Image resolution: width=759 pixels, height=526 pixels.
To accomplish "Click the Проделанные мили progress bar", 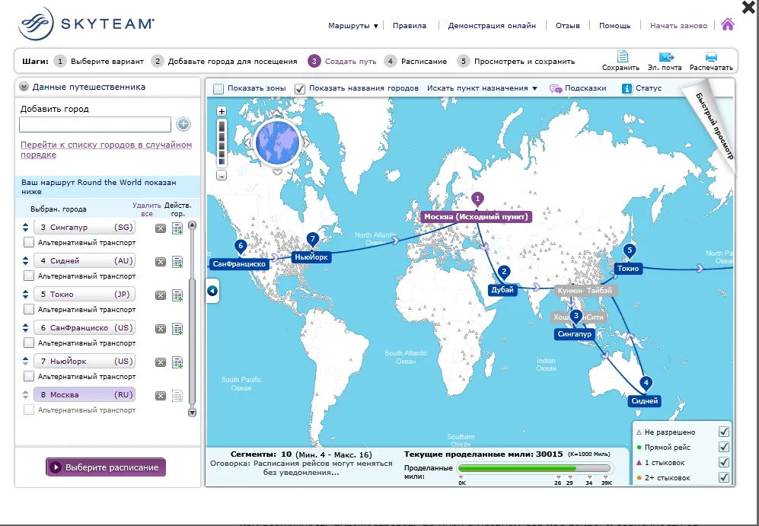I will pyautogui.click(x=534, y=468).
